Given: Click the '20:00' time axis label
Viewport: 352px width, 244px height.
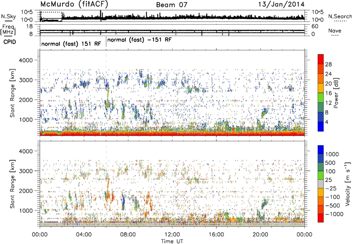Looking at the screenshot, I should [260, 235].
